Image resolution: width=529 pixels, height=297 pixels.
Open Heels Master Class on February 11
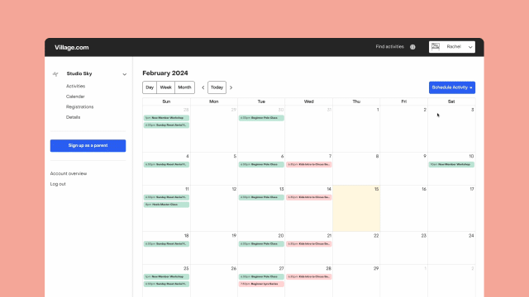[166, 205]
